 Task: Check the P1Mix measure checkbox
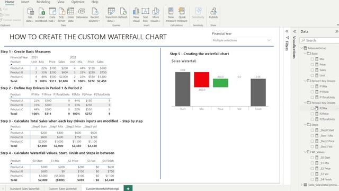pyautogui.click(x=312, y=86)
